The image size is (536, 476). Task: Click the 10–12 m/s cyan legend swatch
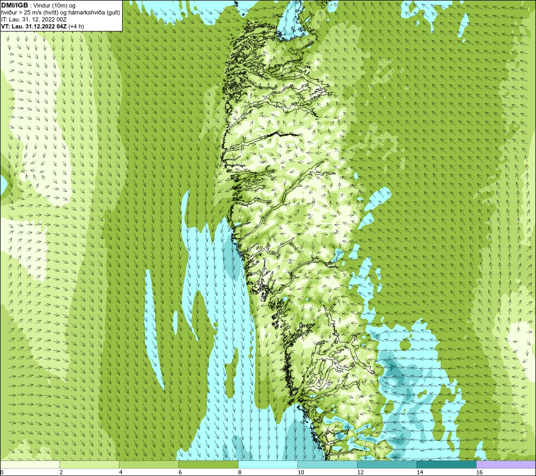click(327, 464)
